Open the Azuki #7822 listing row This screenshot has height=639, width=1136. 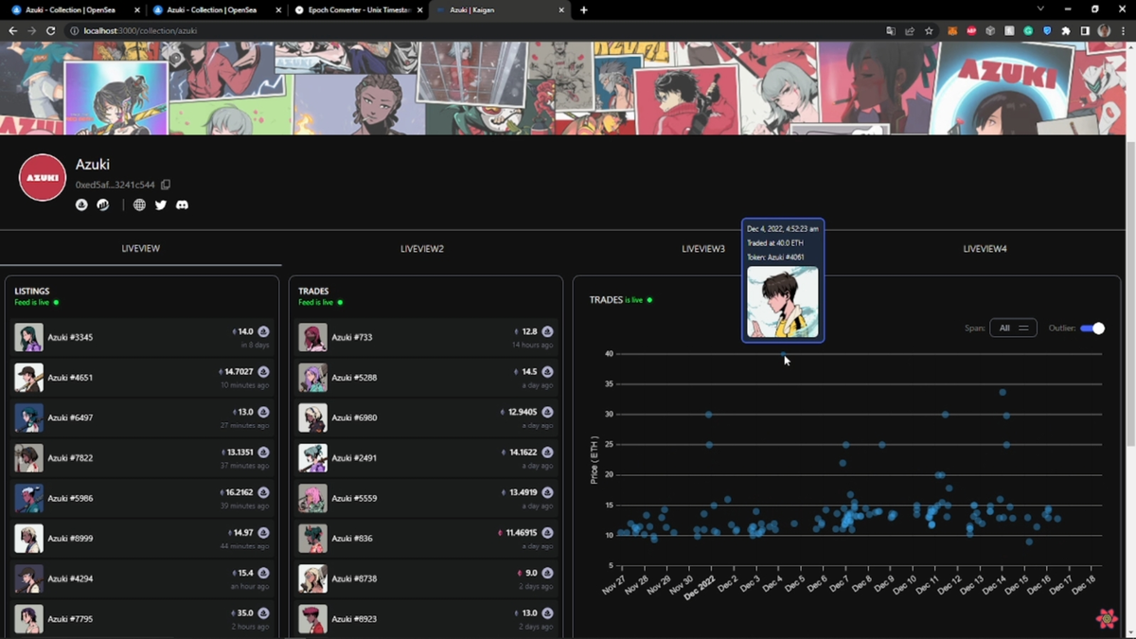pyautogui.click(x=142, y=458)
